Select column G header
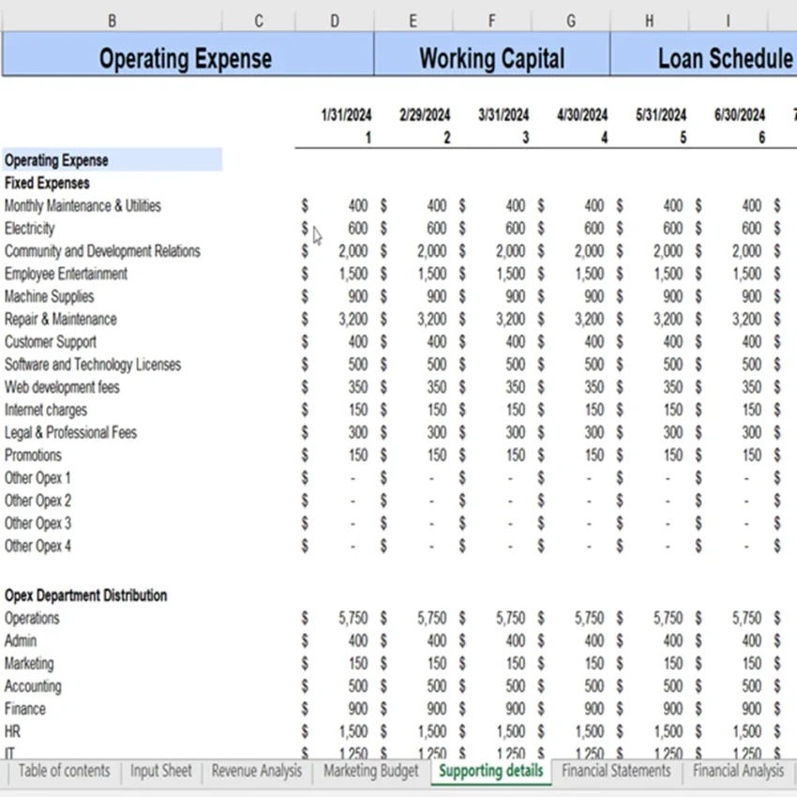The height and width of the screenshot is (797, 797). (571, 21)
